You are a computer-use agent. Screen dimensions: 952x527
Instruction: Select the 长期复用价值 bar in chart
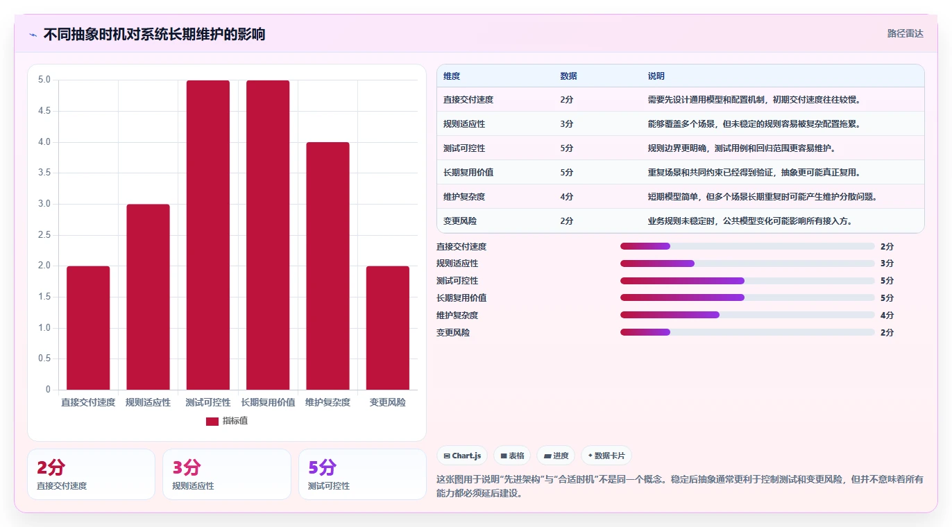(x=268, y=235)
